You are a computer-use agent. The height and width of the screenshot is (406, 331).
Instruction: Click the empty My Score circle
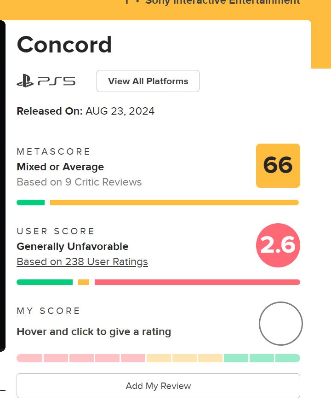[281, 324]
